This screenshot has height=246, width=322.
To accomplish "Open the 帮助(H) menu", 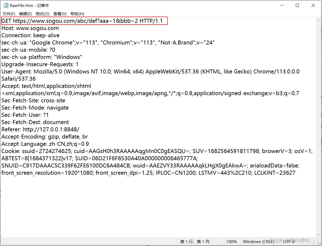I will pyautogui.click(x=77, y=14).
